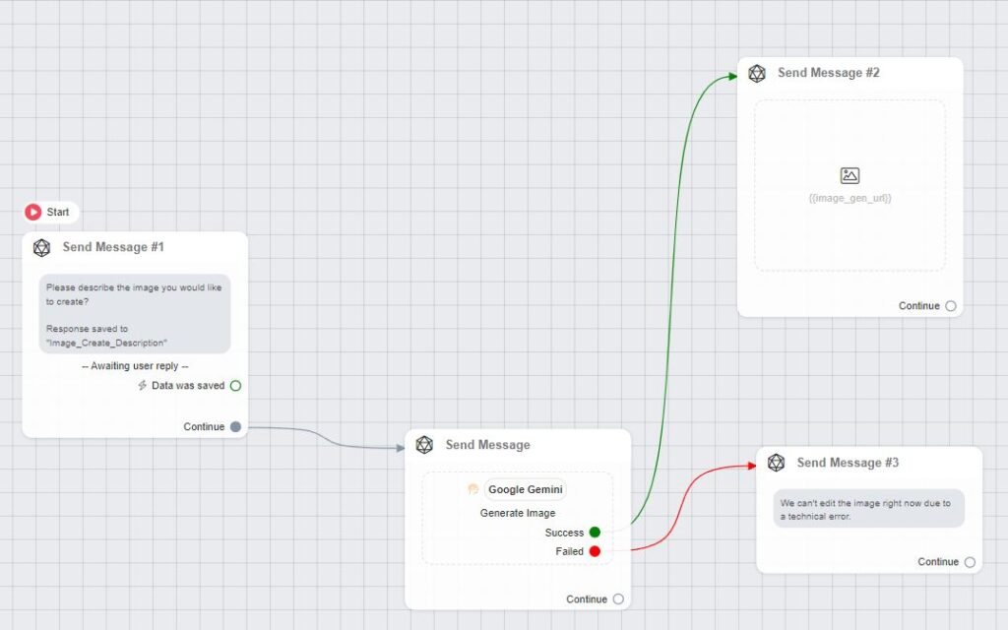The width and height of the screenshot is (1008, 630).
Task: Click the lightning icon beside Data was saved
Action: point(142,385)
